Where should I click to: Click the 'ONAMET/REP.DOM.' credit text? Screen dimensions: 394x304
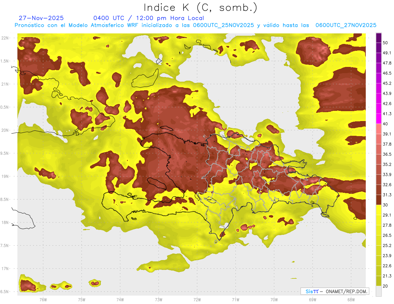[346, 291]
